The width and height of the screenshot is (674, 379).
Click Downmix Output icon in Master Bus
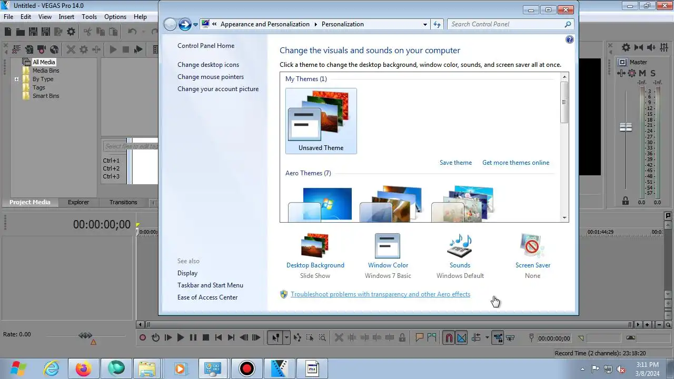[x=639, y=47]
